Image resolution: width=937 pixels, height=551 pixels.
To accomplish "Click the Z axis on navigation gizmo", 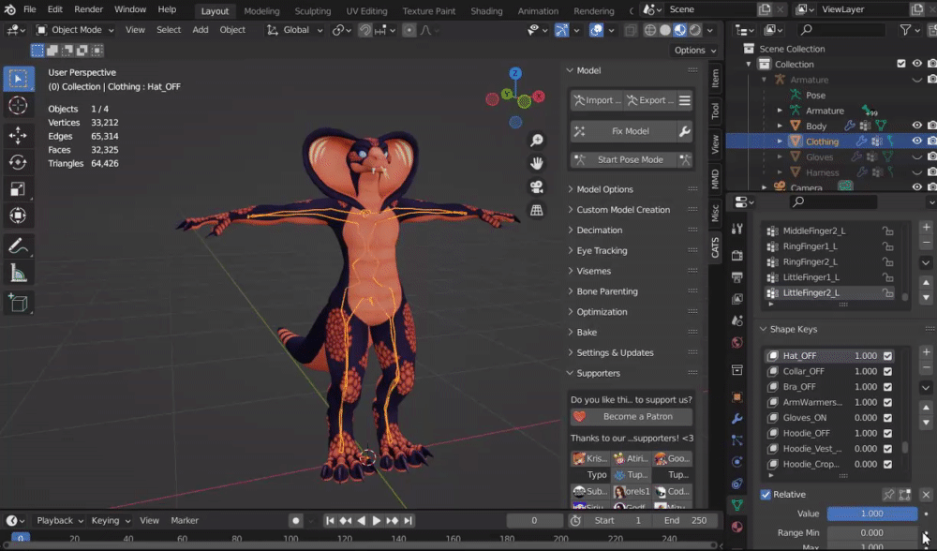I will [x=515, y=73].
